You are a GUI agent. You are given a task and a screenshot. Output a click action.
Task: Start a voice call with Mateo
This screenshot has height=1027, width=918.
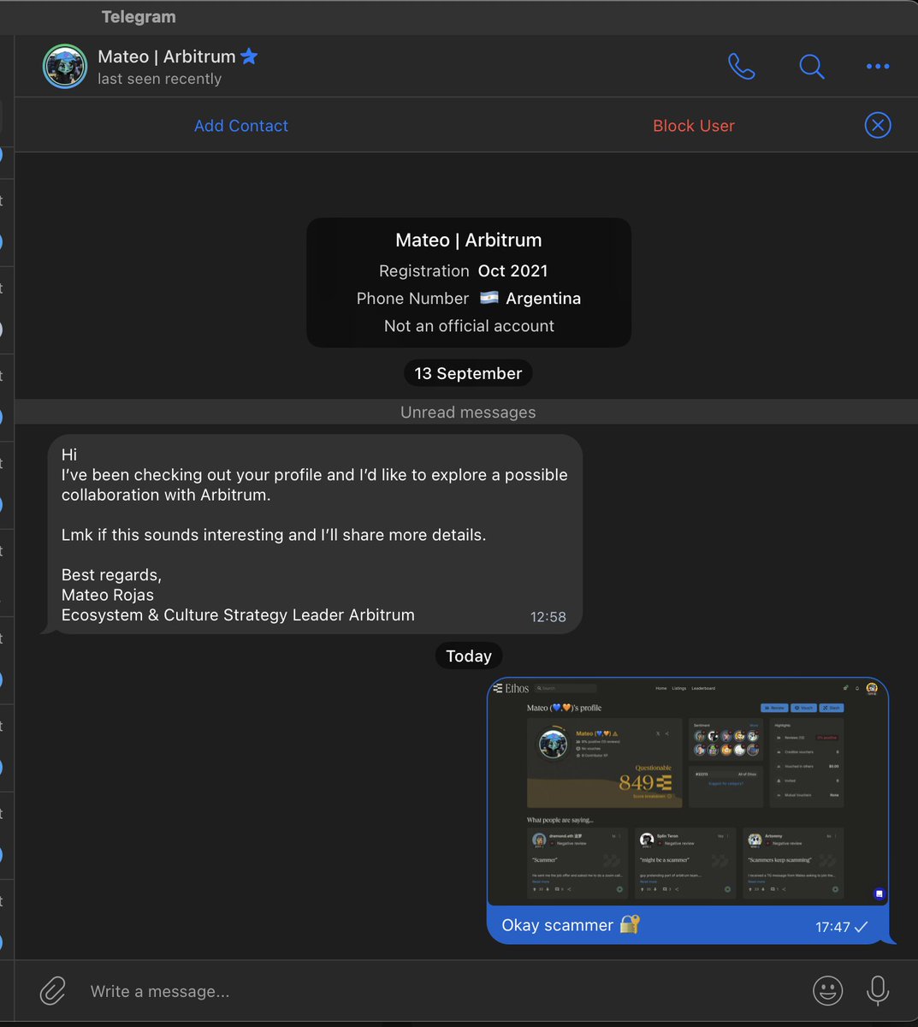pyautogui.click(x=741, y=66)
